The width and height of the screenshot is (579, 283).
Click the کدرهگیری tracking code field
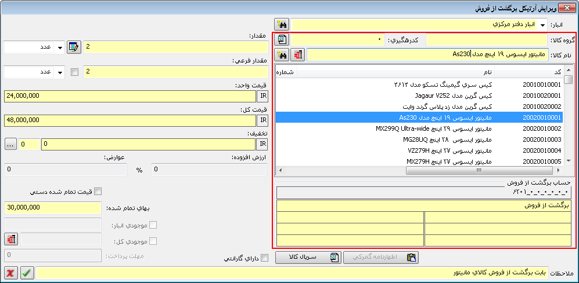tap(338, 39)
